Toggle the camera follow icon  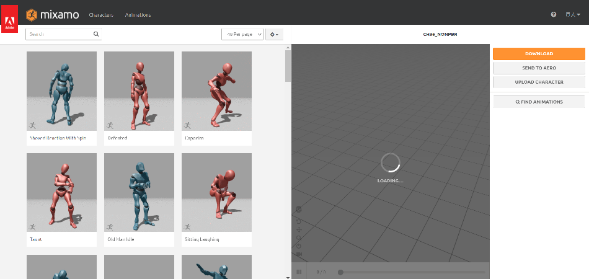(x=299, y=255)
